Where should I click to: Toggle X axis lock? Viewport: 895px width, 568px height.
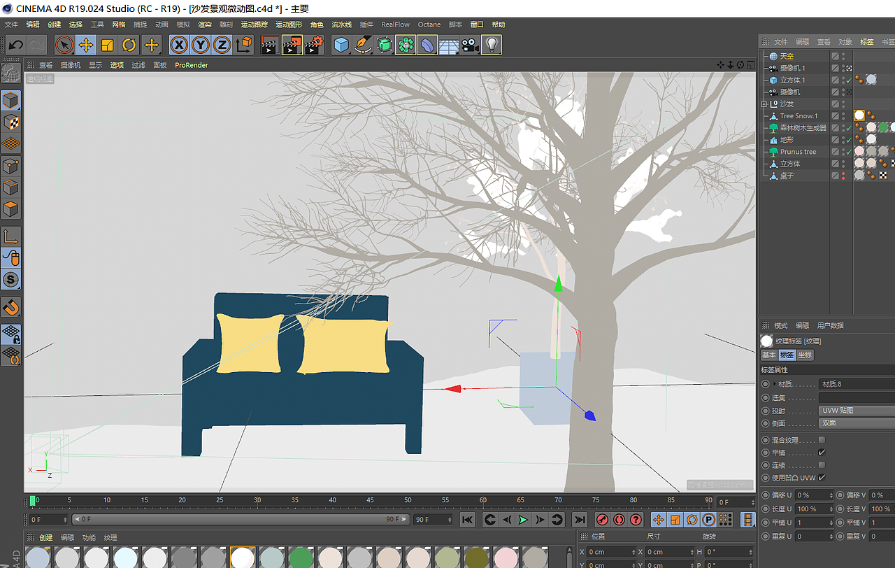tap(180, 45)
